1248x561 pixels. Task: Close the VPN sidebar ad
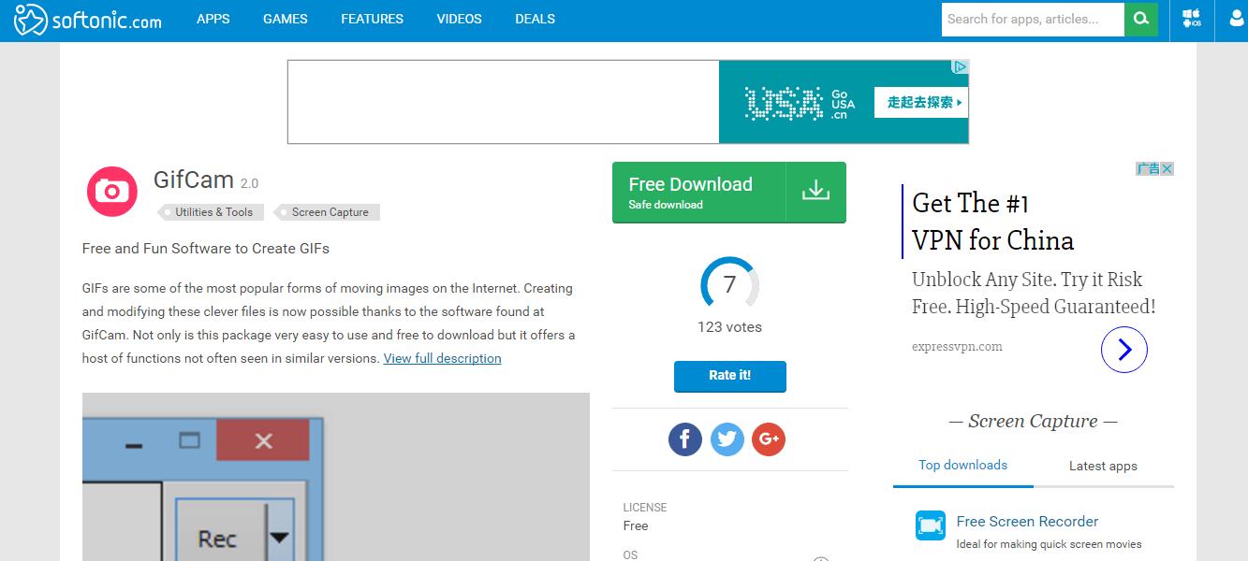coord(1167,169)
